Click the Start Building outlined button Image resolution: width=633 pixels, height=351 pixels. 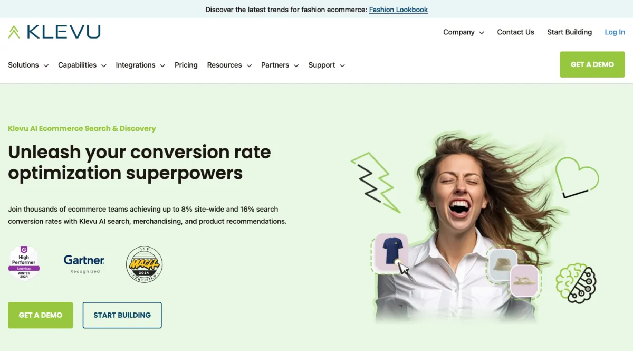click(x=122, y=315)
